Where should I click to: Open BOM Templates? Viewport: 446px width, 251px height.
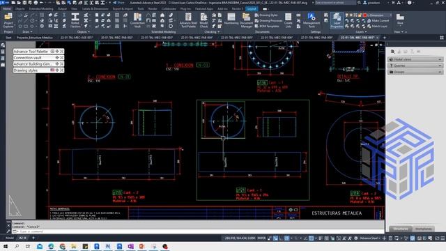tap(267, 26)
